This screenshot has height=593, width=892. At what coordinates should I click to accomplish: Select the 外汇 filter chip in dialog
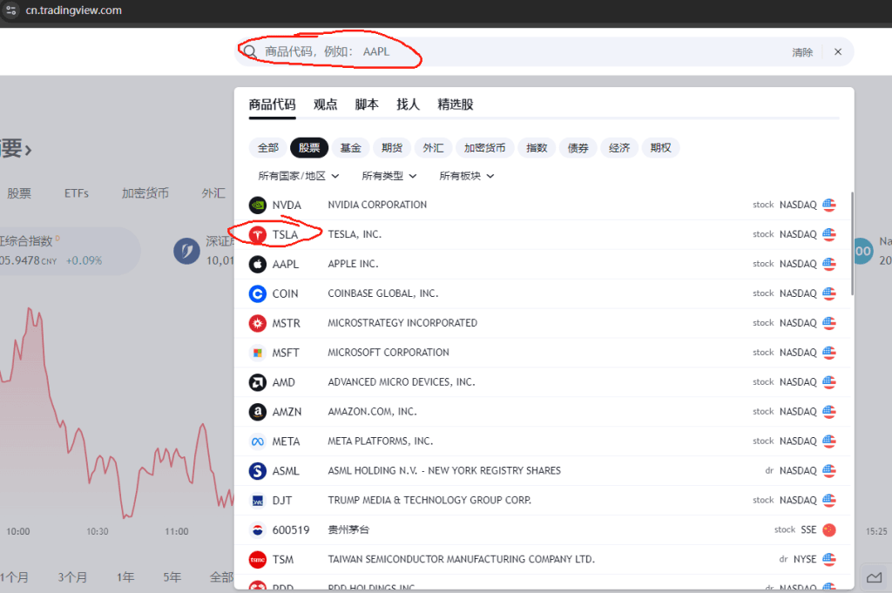(x=433, y=148)
